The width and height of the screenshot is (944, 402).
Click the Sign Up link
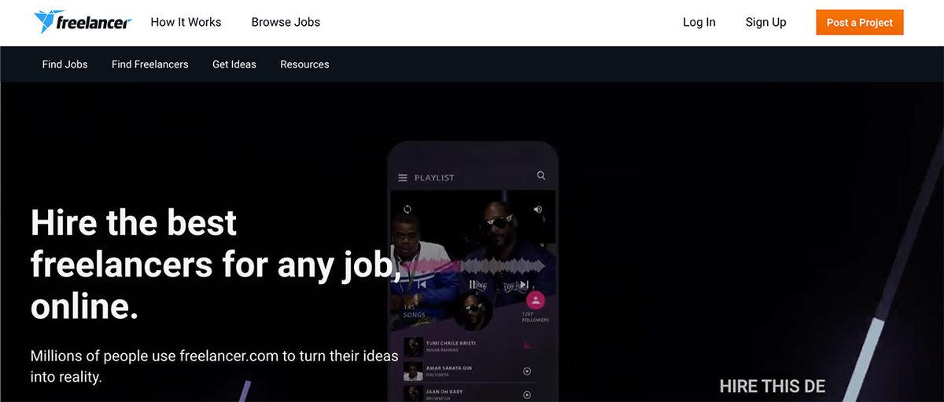click(x=766, y=22)
